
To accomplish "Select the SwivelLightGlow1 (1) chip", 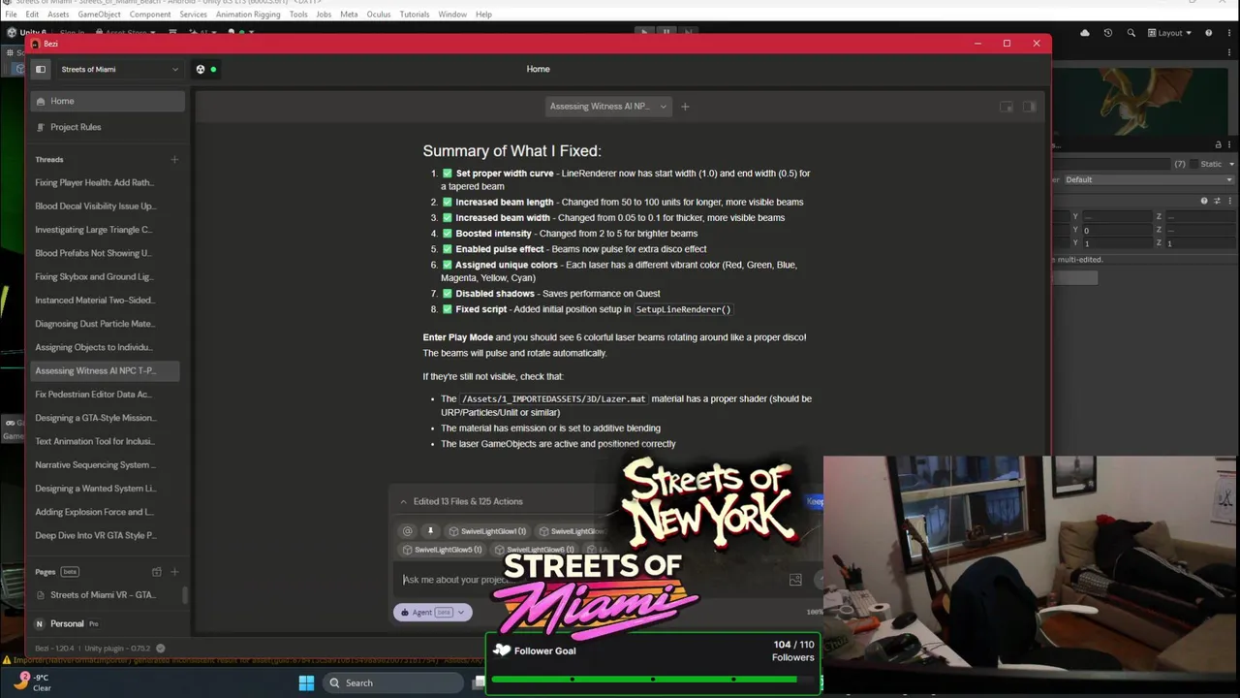I will [487, 531].
